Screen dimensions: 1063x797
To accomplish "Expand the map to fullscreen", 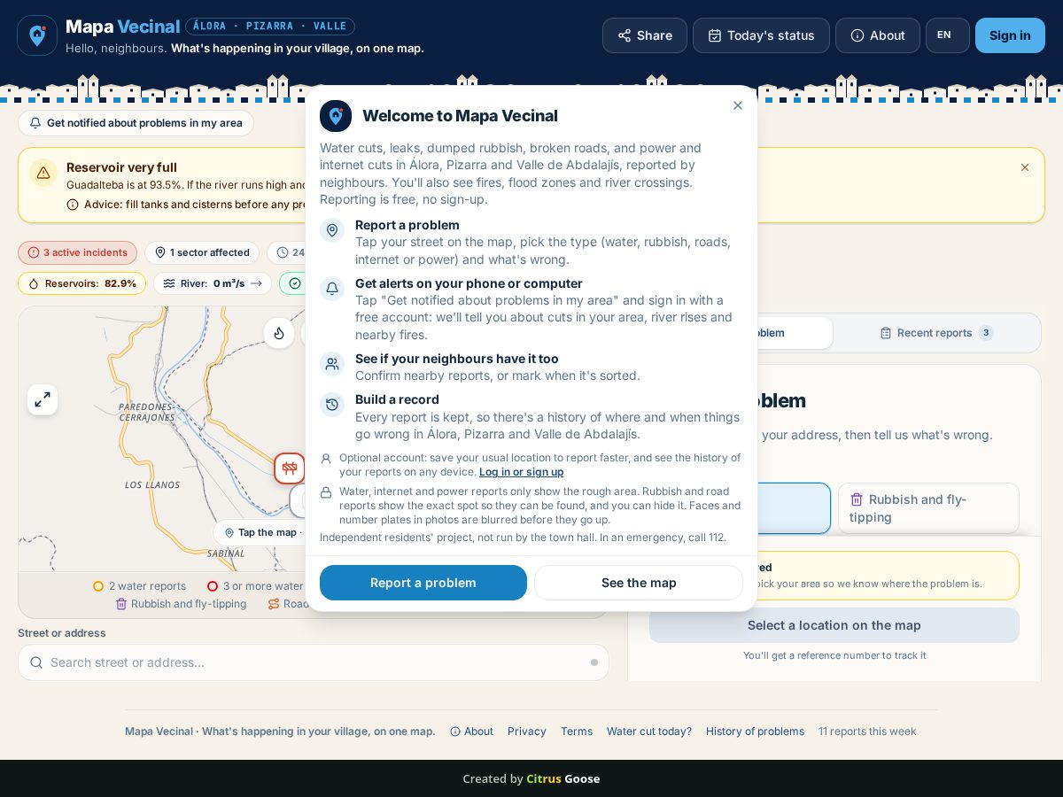I will click(x=43, y=400).
